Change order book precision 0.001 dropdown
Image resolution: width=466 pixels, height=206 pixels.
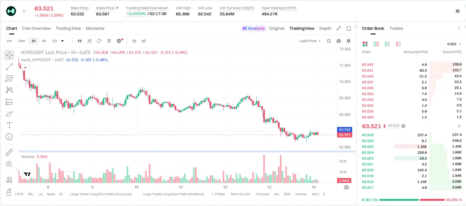(454, 44)
